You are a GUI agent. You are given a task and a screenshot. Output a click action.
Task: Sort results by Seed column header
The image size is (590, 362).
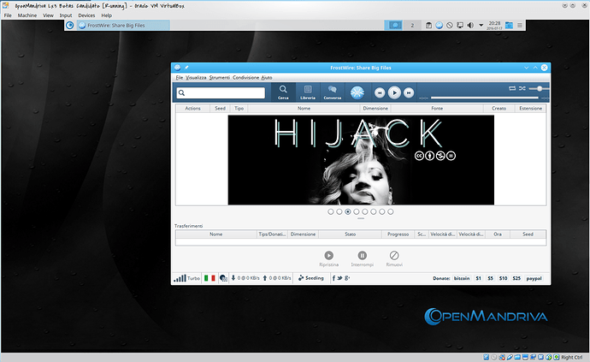click(220, 109)
